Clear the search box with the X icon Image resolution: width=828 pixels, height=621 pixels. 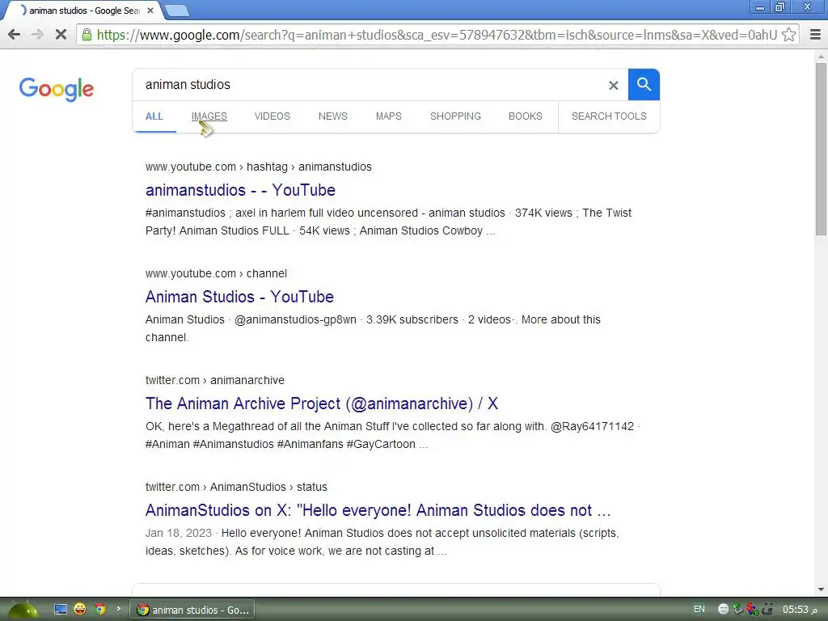(x=613, y=85)
